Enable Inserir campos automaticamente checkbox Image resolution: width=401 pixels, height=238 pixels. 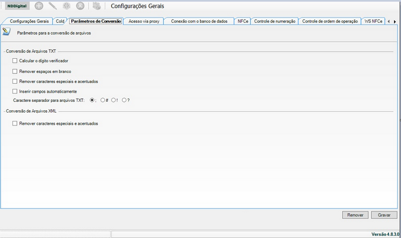pos(15,92)
